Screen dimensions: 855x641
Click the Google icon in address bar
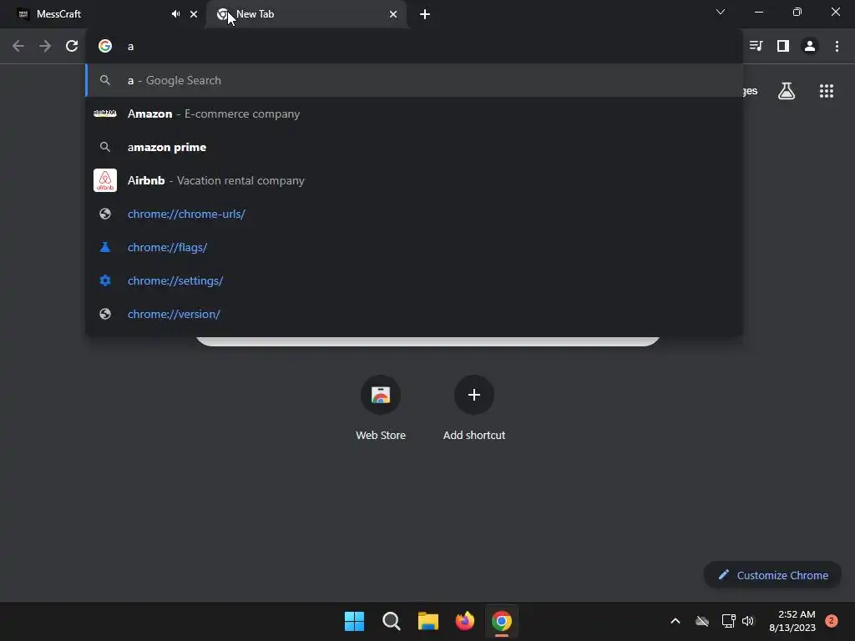[105, 47]
